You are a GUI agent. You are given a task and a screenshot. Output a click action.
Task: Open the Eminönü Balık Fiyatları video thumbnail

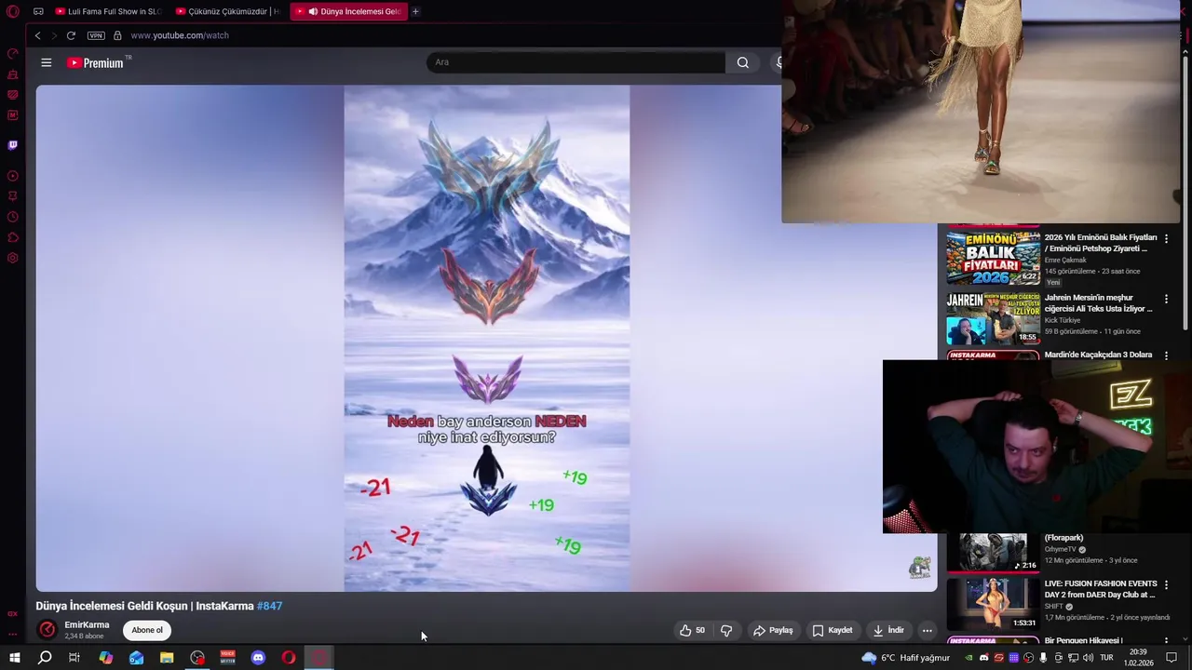(993, 258)
